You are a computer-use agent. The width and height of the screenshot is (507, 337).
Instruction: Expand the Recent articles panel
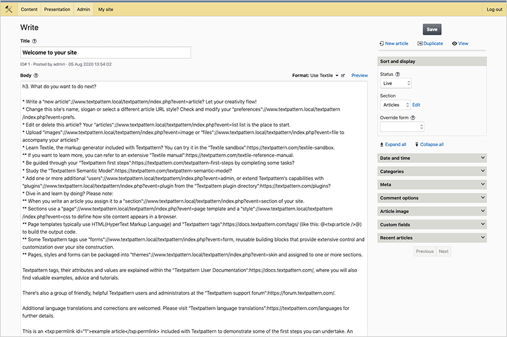click(x=432, y=238)
